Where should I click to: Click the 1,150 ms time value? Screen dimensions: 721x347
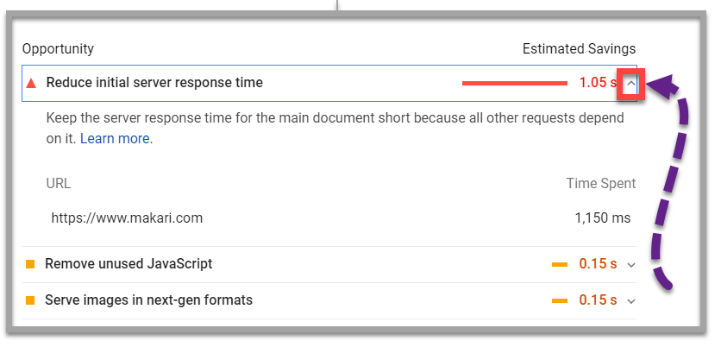602,218
